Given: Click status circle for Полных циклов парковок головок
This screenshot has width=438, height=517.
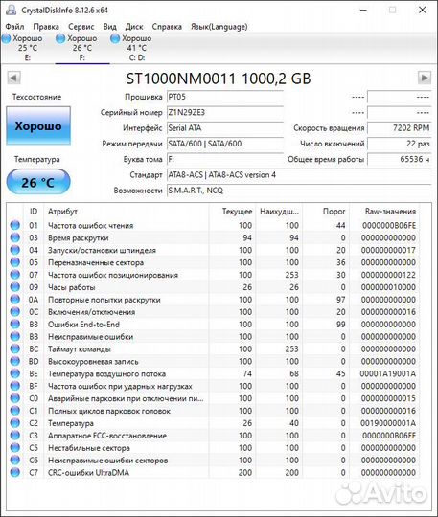Looking at the screenshot, I should [x=14, y=411].
